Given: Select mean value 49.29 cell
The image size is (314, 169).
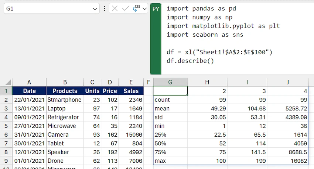Looking at the screenshot, I should (x=207, y=108).
